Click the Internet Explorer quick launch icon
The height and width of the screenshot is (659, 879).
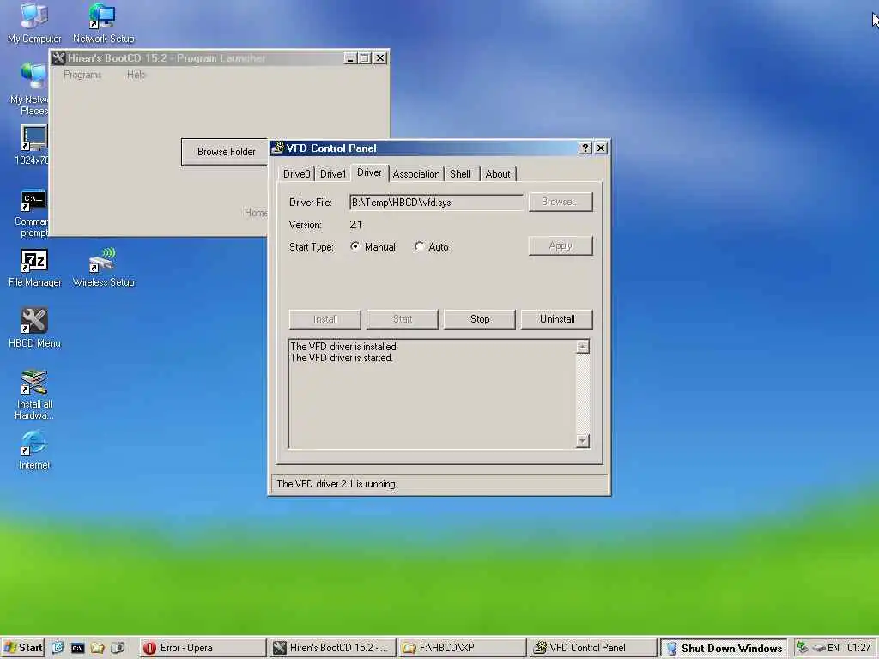pyautogui.click(x=58, y=648)
